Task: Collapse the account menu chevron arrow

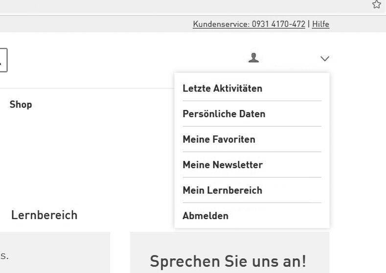Action: click(325, 59)
